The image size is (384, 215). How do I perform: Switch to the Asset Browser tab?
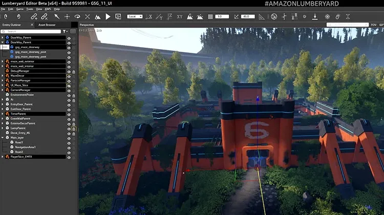[x=47, y=25]
